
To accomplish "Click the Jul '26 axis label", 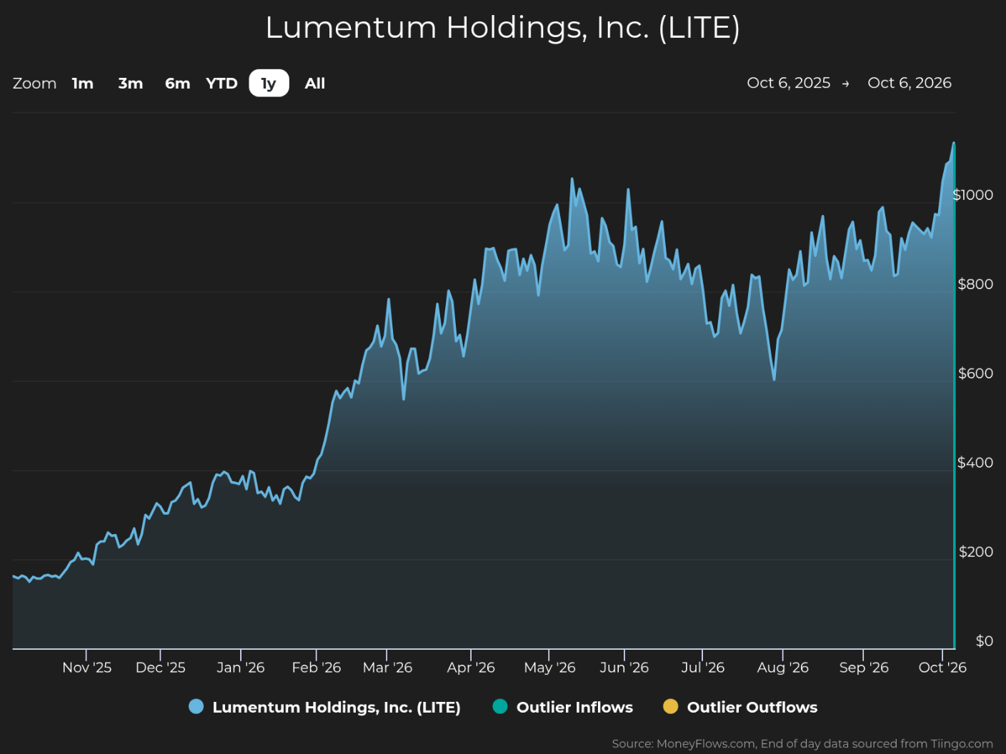I will coord(703,668).
